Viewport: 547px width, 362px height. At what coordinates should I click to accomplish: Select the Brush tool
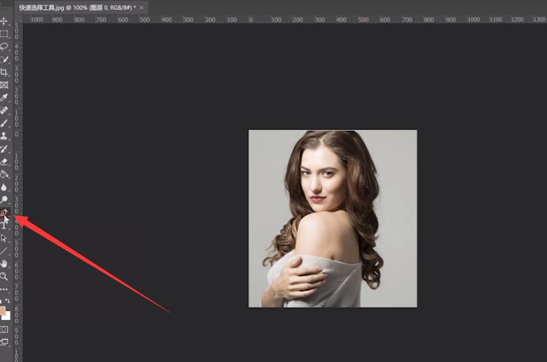[4, 123]
